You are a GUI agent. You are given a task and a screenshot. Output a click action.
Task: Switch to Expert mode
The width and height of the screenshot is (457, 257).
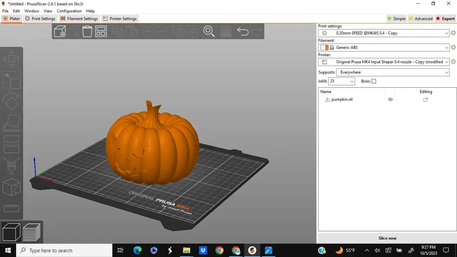tap(445, 19)
